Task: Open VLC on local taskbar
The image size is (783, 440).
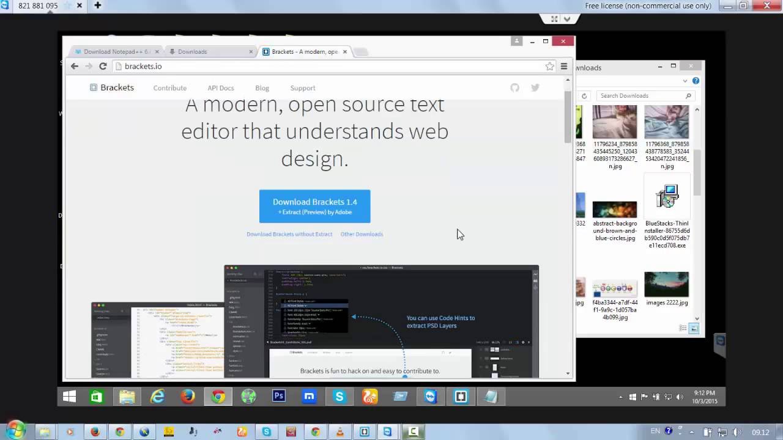Action: point(340,432)
